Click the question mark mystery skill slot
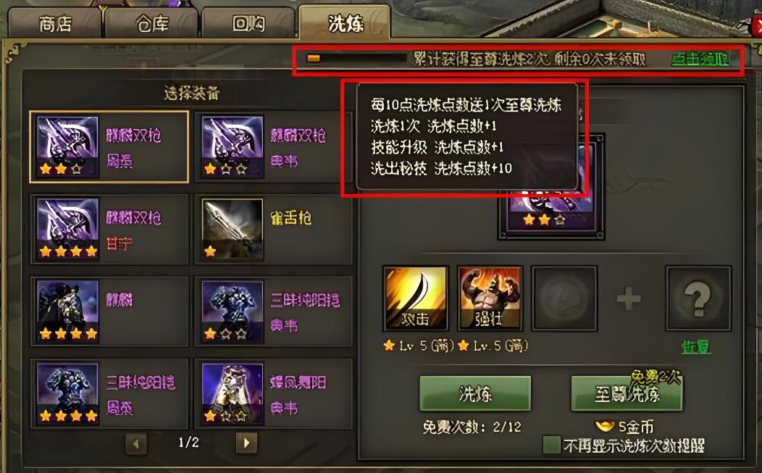The width and height of the screenshot is (762, 473). 698,298
